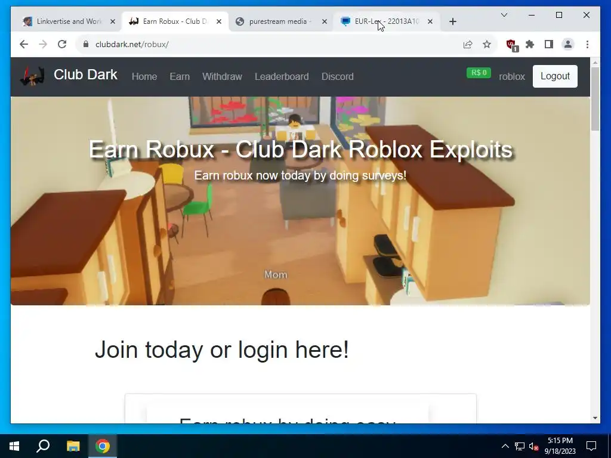Click the scrollbar up arrow
The width and height of the screenshot is (611, 458).
(595, 63)
